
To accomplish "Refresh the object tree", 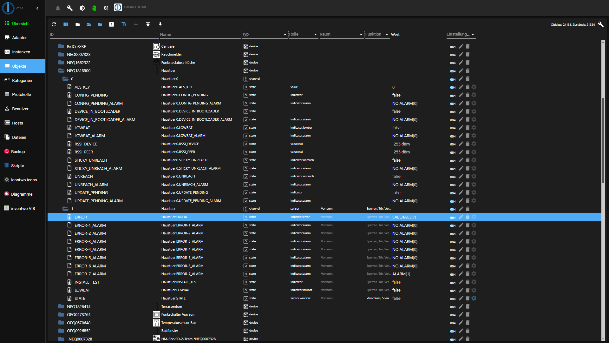I will tap(54, 24).
